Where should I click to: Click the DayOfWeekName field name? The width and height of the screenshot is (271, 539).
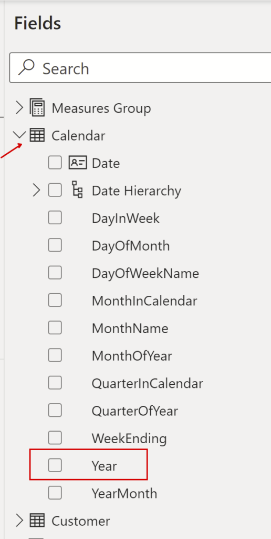[145, 273]
